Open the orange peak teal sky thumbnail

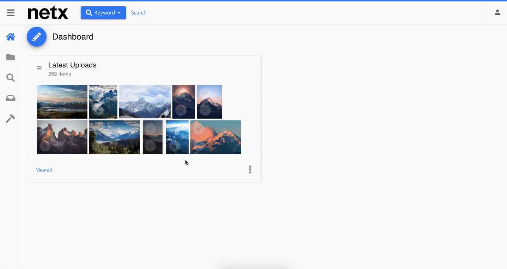(216, 137)
